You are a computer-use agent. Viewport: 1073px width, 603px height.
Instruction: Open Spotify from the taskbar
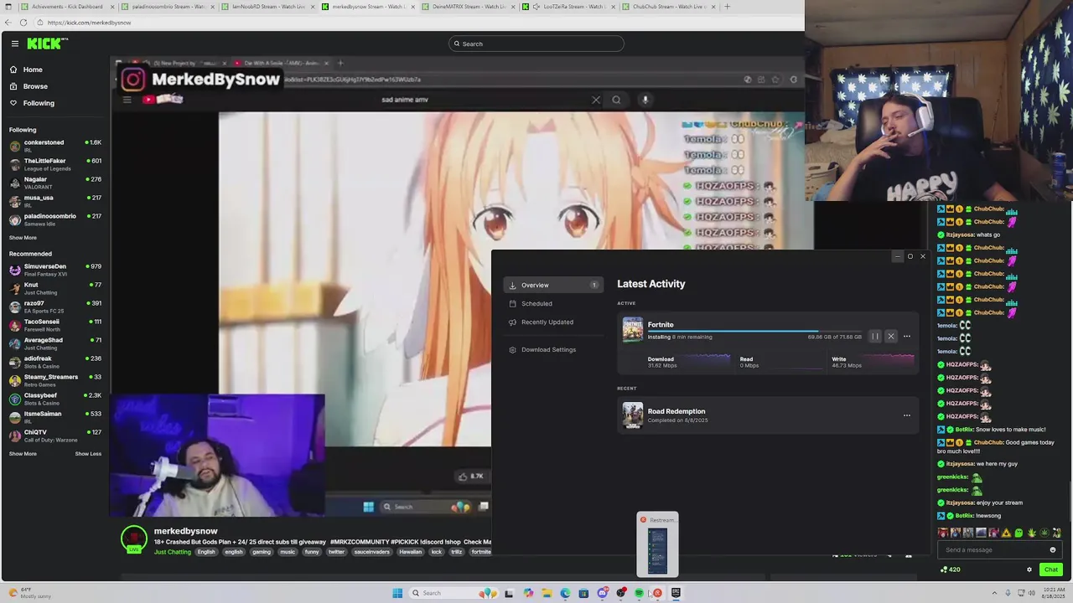click(639, 593)
